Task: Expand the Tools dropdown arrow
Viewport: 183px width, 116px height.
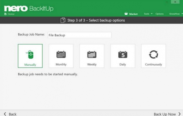Action: 152,14
